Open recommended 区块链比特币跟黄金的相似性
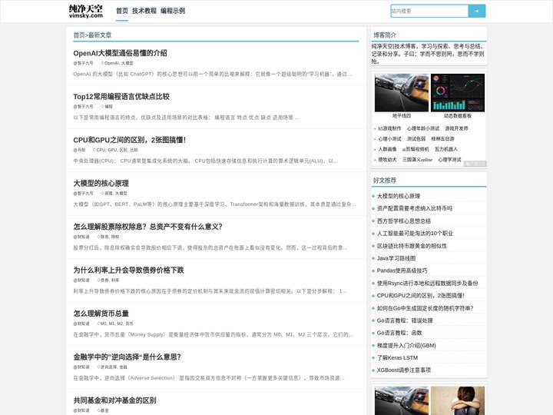The height and width of the screenshot is (415, 553). coord(412,246)
